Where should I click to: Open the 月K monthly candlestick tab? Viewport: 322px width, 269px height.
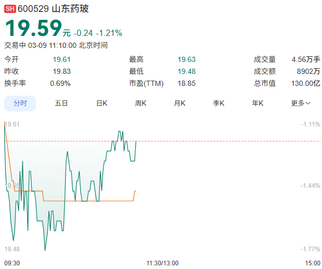[x=179, y=103]
